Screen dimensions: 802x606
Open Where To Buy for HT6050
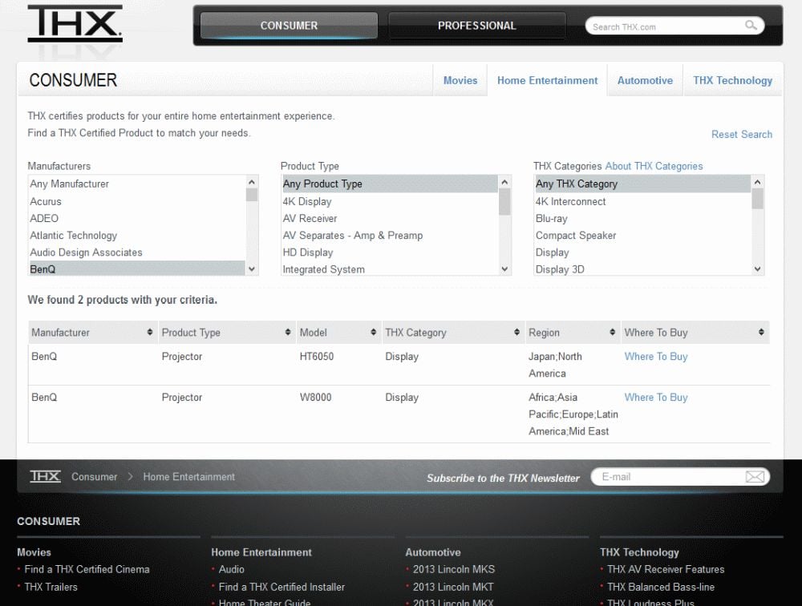[x=655, y=357]
